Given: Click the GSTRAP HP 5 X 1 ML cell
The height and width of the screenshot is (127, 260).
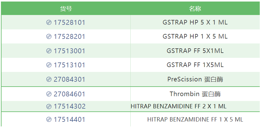Looking at the screenshot, I should (195, 22).
